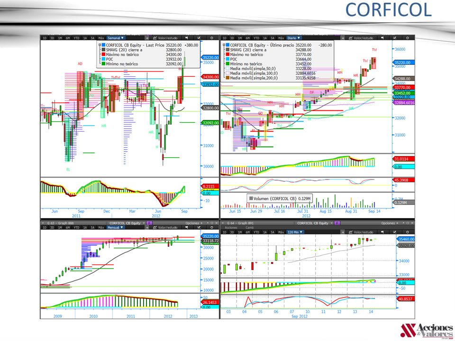Select 1M range in monthly chart toolbar

pyautogui.click(x=60, y=228)
